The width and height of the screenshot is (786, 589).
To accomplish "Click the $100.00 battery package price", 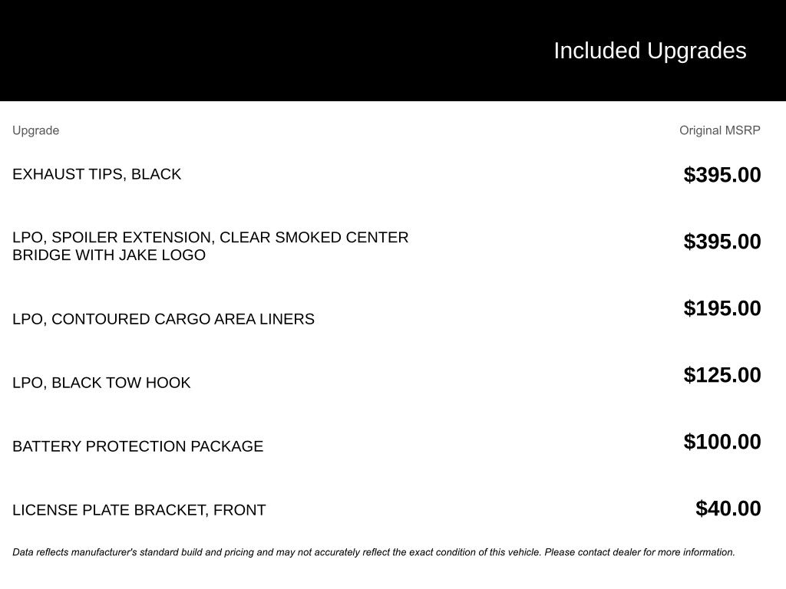I will point(722,441).
